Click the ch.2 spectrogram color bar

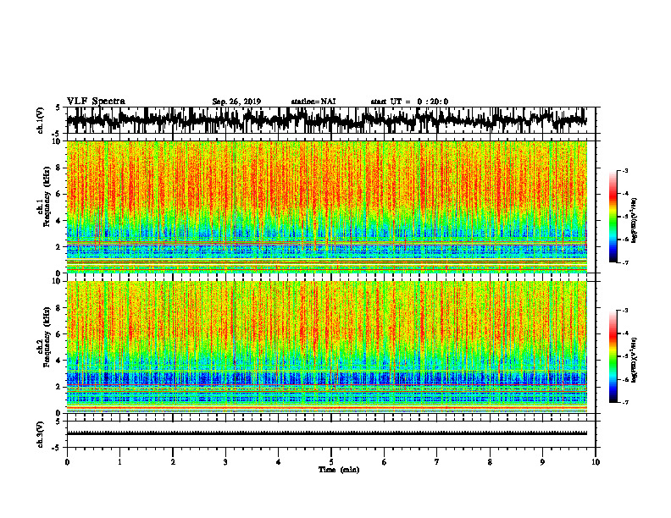tap(613, 356)
